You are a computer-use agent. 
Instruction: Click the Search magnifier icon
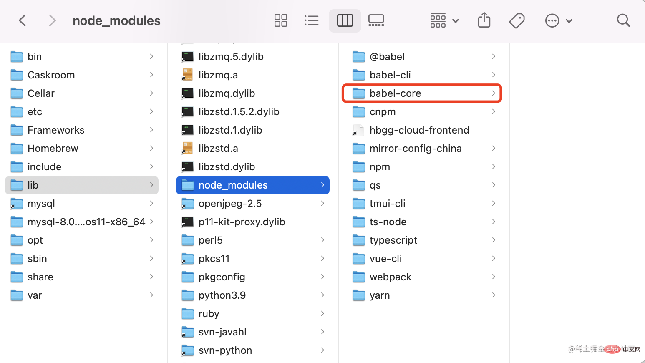(623, 20)
